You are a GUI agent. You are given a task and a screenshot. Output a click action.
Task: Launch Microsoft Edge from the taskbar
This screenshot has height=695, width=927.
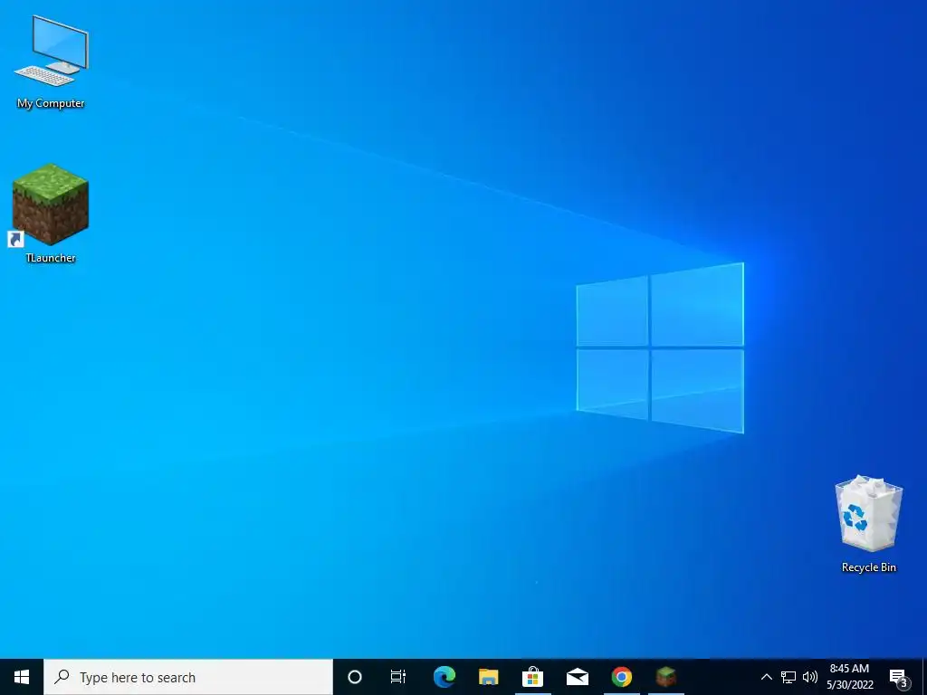[x=444, y=677]
